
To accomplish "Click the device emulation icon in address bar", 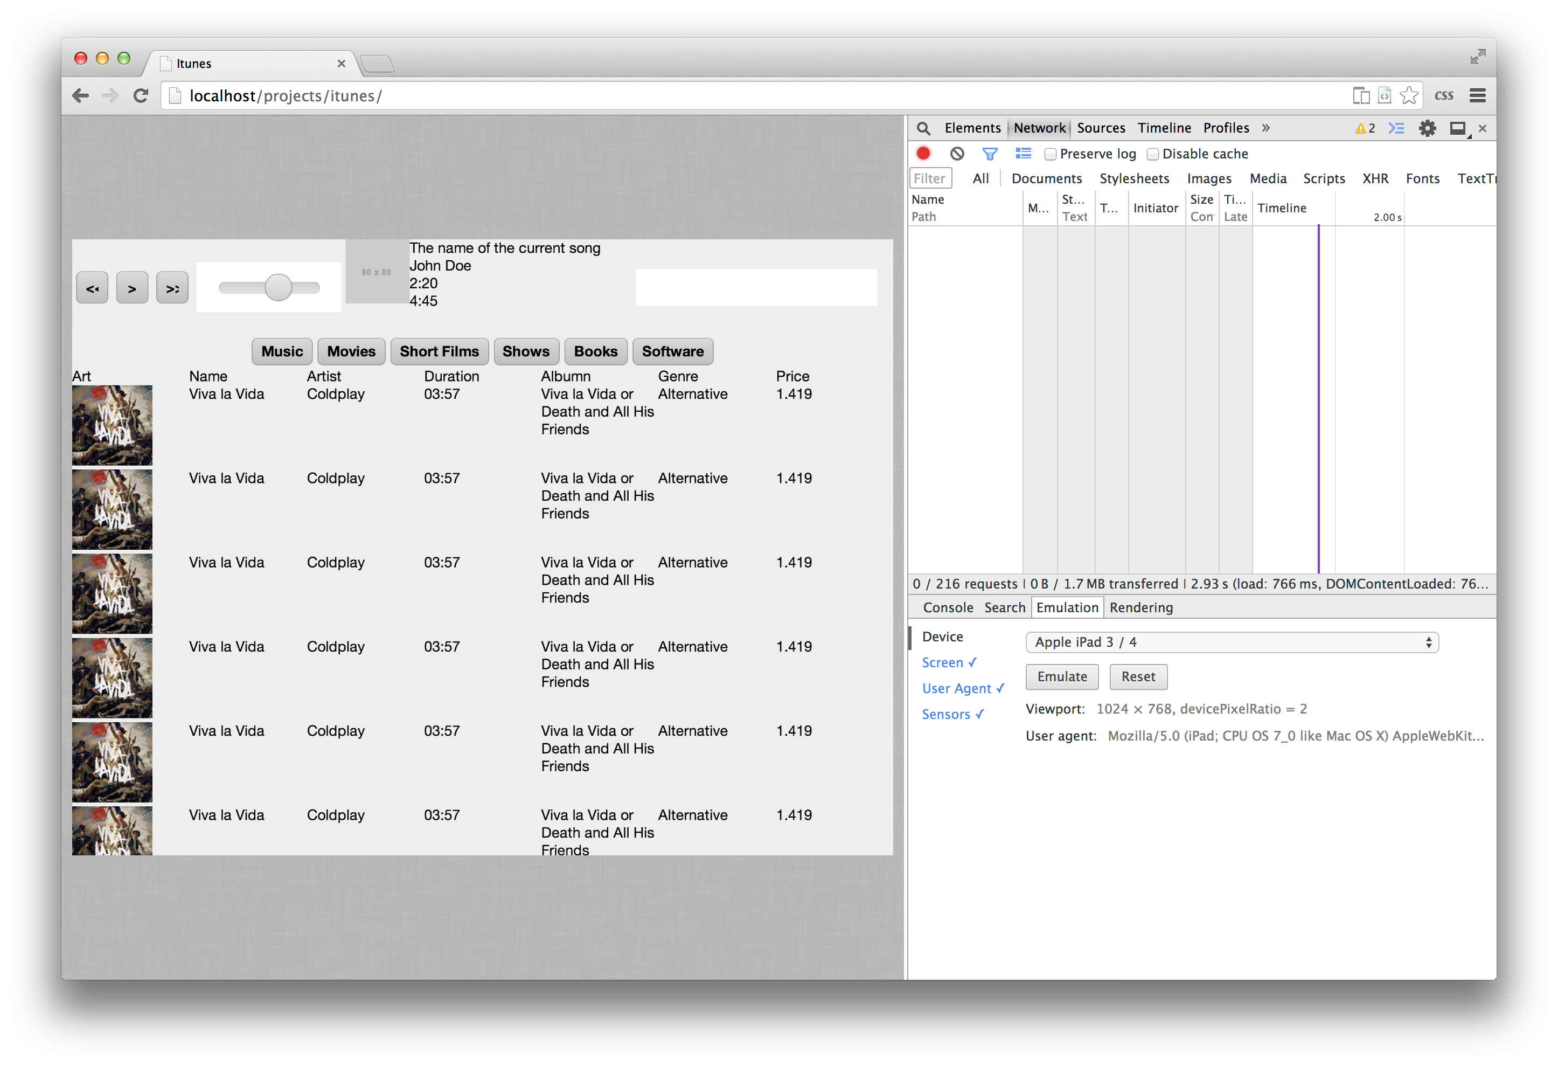I will click(1360, 96).
